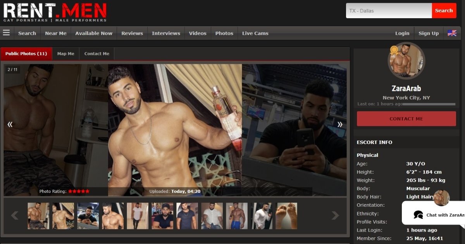Click the red Search button

pyautogui.click(x=444, y=11)
